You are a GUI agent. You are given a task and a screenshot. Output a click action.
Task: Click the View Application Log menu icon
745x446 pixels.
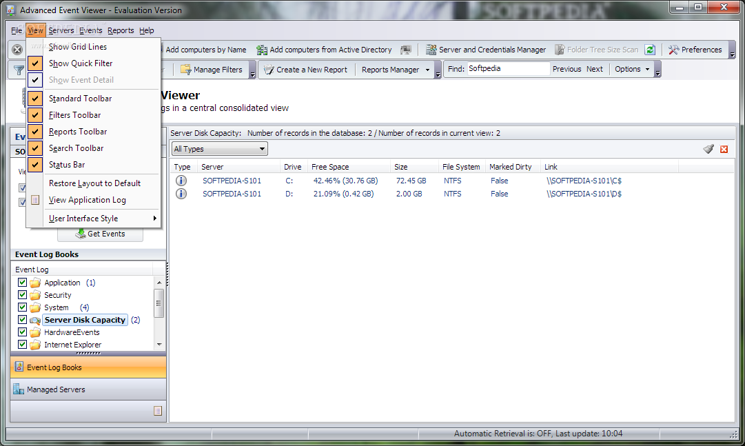[x=35, y=200]
